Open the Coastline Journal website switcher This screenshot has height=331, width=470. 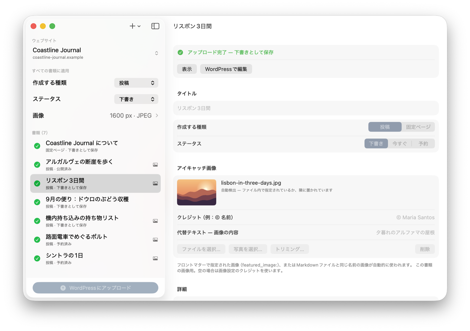95,53
